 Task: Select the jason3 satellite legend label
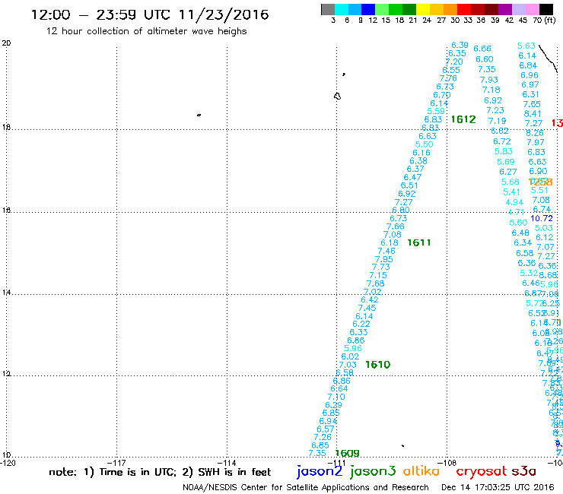[x=373, y=471]
